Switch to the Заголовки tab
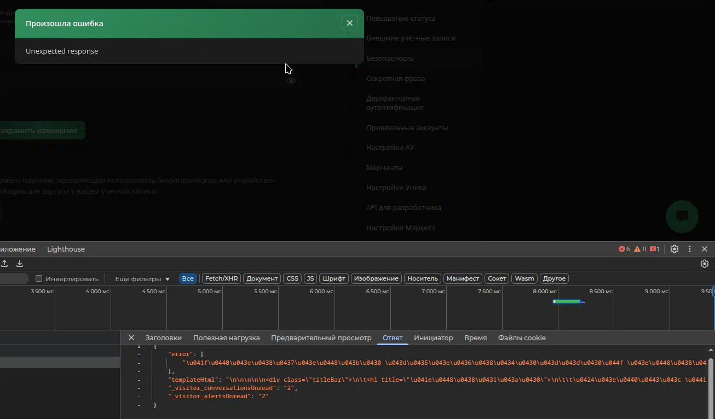This screenshot has width=715, height=419. pyautogui.click(x=163, y=337)
